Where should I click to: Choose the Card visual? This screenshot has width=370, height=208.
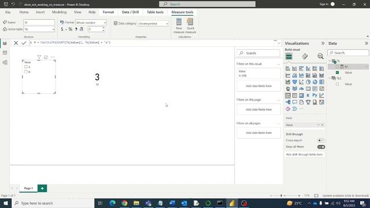pyautogui.click(x=308, y=89)
